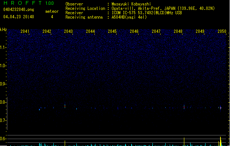The height and width of the screenshot is (146, 230).
Task: Click the meteor echo burst at 2050
Action: point(220,108)
